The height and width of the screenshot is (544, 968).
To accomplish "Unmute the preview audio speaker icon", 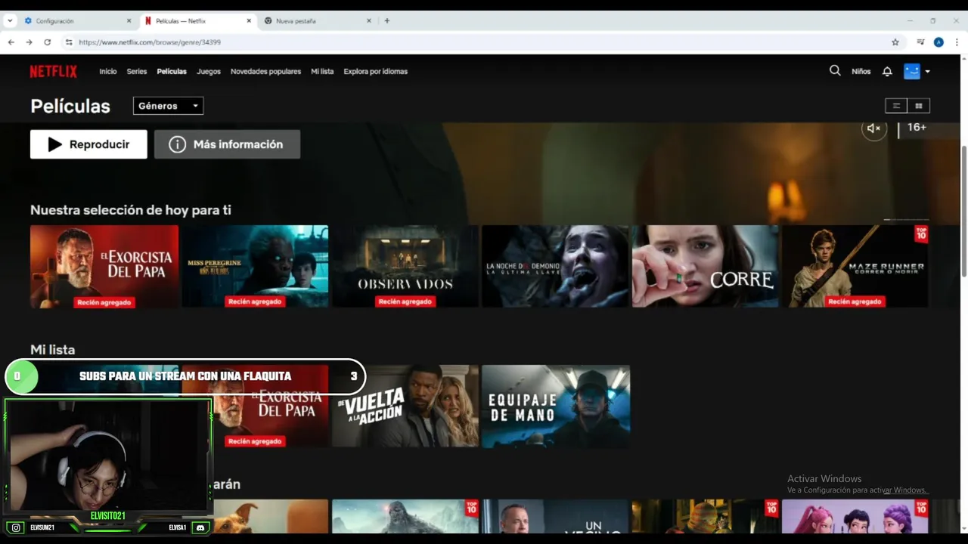I will coord(873,128).
